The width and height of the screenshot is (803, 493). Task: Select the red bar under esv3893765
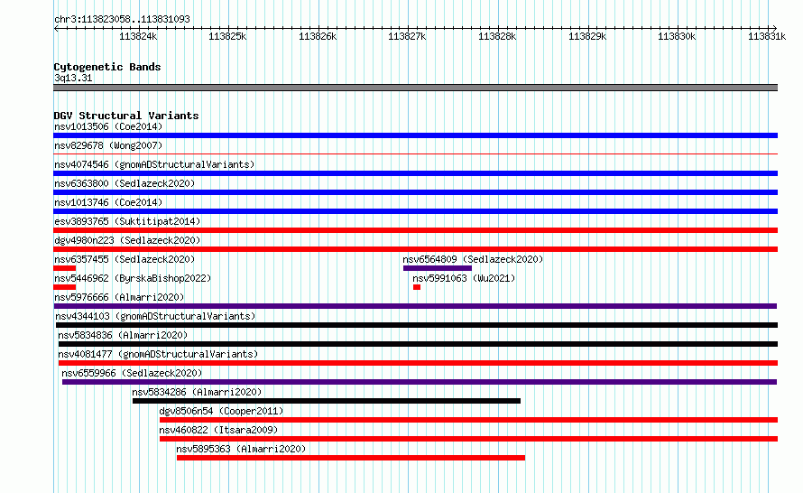click(415, 230)
